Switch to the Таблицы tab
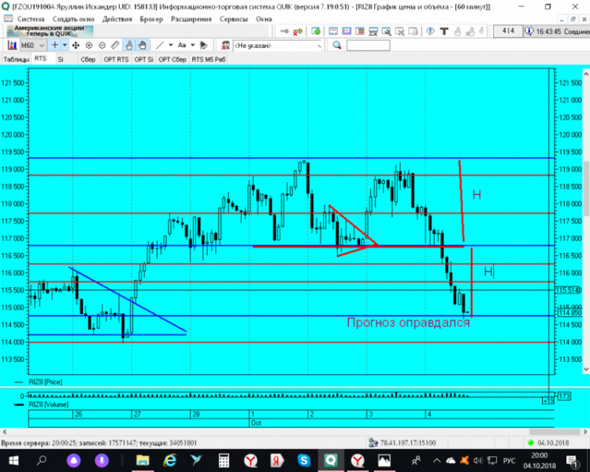 tap(16, 59)
